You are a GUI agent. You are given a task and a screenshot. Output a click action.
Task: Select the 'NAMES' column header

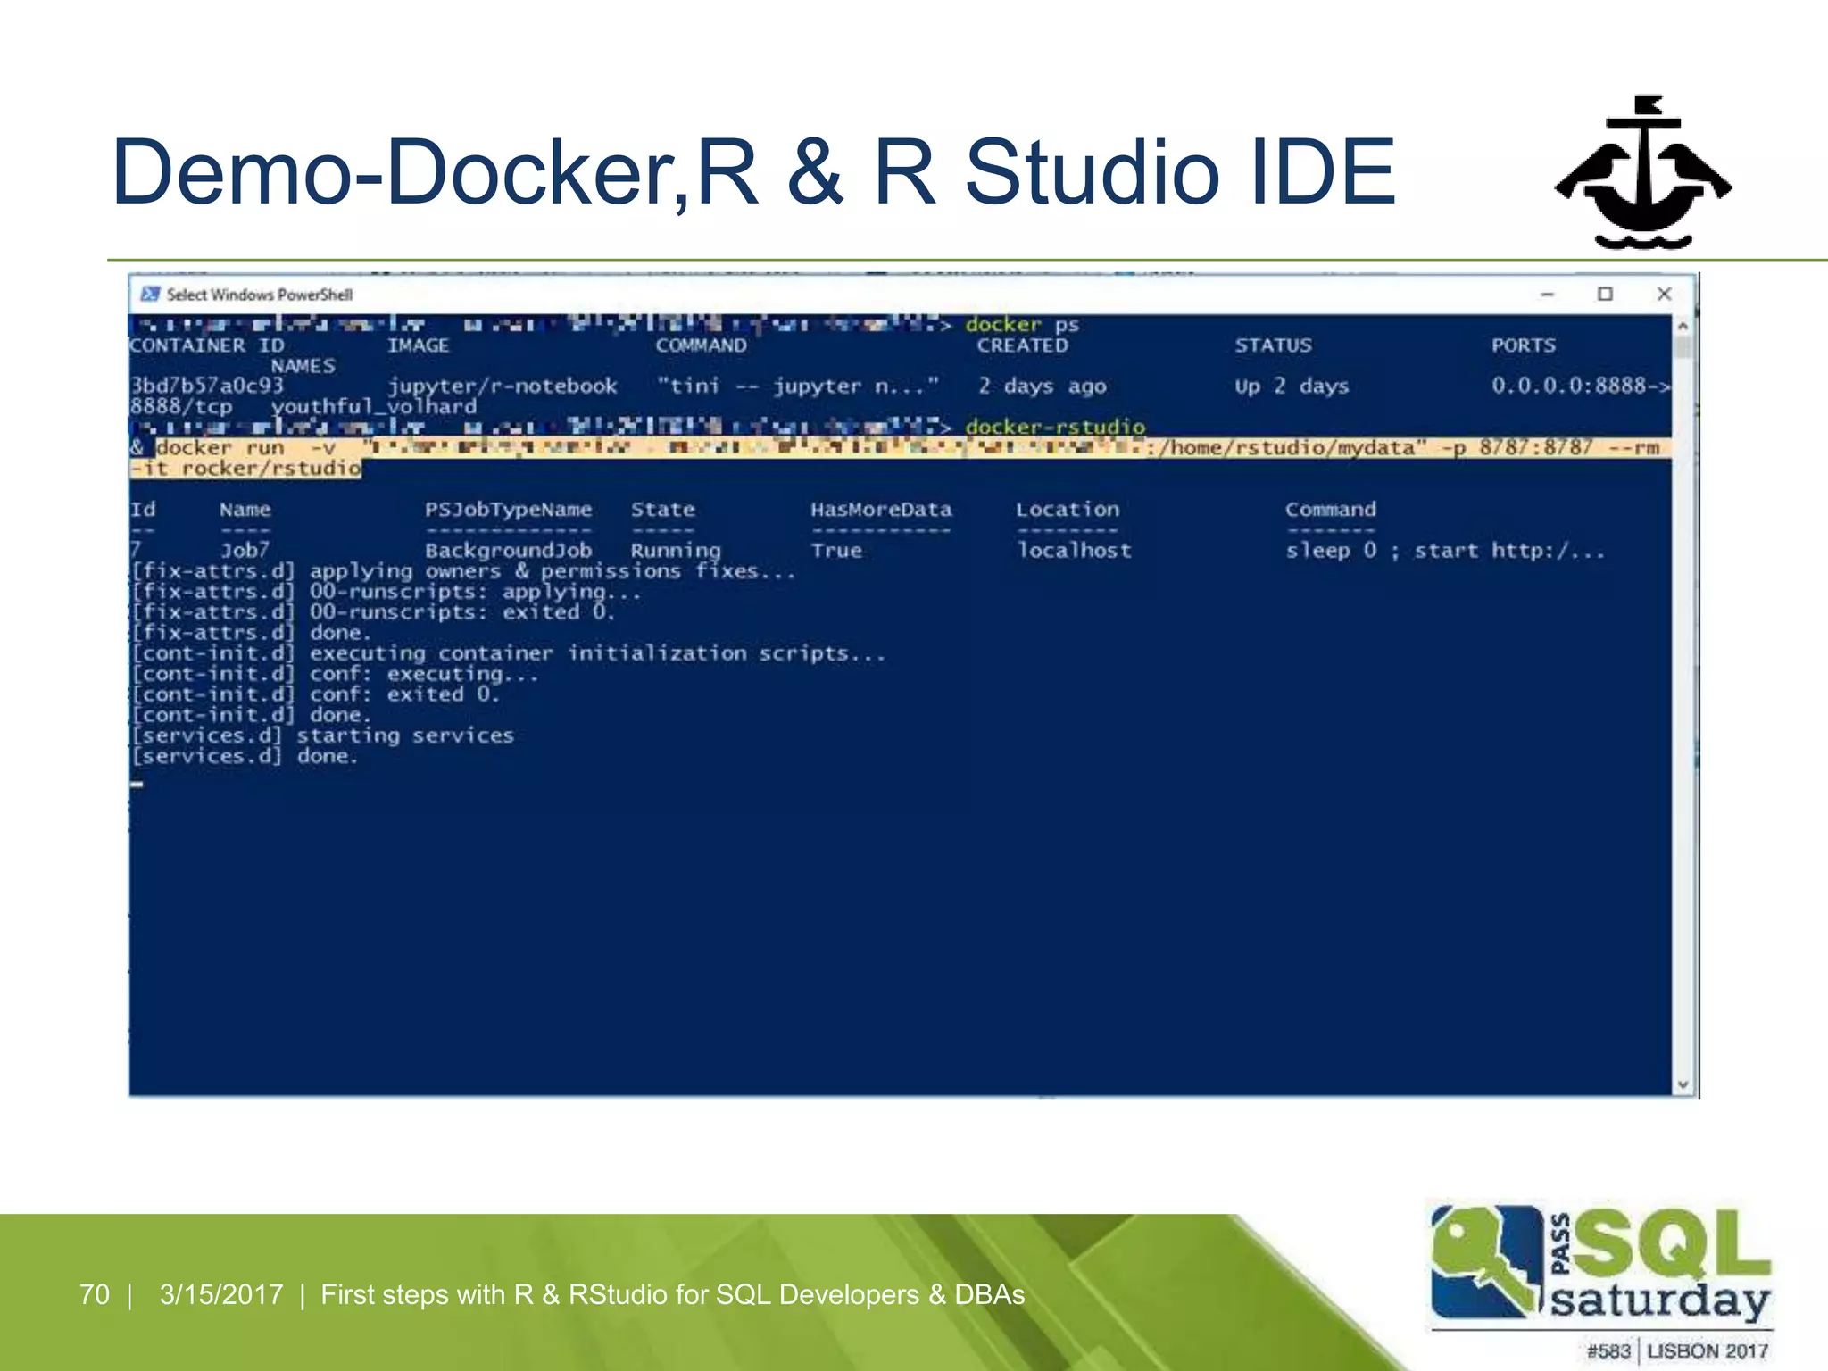[303, 366]
